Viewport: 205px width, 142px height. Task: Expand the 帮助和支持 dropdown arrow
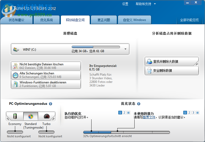(155, 4)
